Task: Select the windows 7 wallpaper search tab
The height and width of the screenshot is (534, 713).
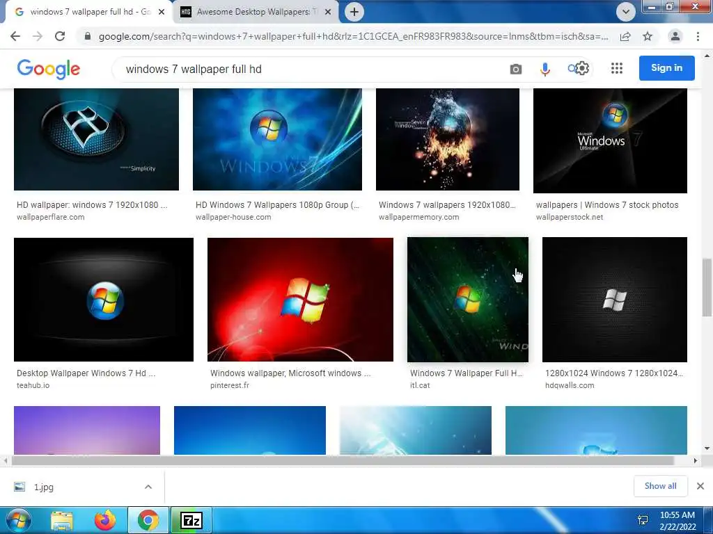Action: coord(88,12)
